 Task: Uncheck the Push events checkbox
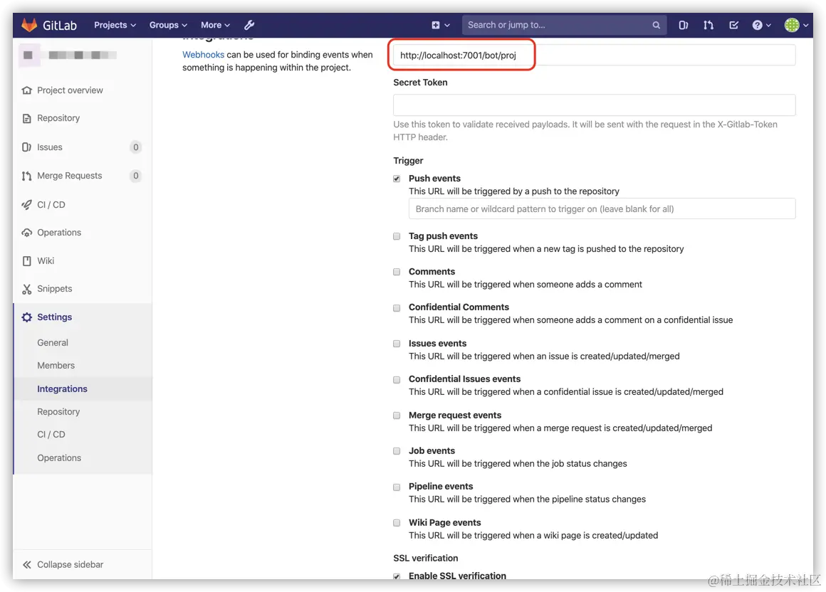(397, 179)
